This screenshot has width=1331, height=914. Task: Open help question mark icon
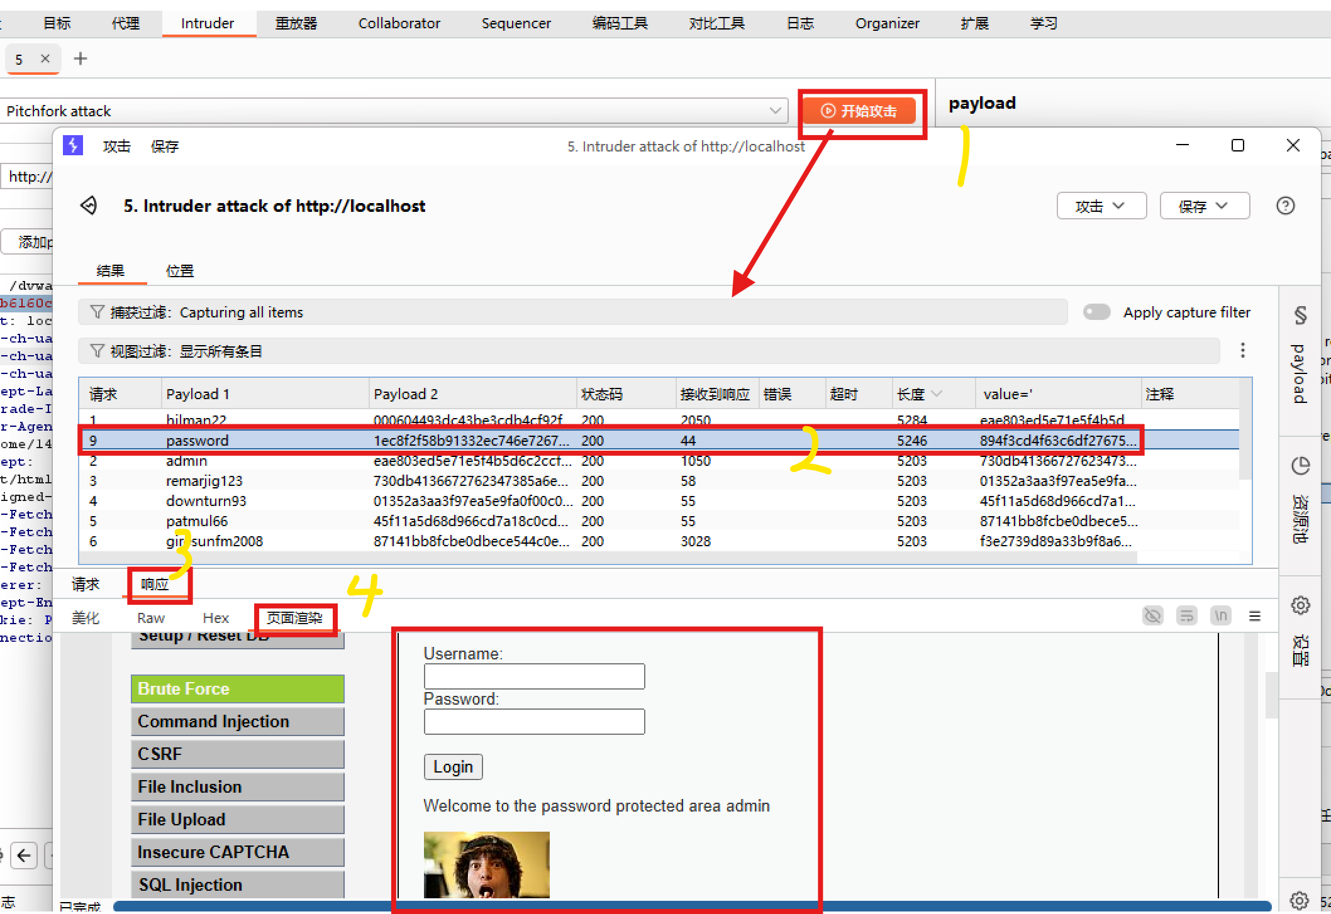click(x=1285, y=206)
